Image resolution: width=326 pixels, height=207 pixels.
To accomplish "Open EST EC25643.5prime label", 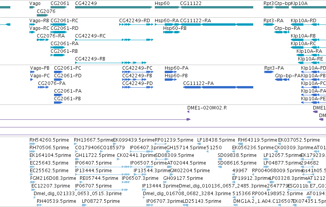I will click(x=49, y=163).
